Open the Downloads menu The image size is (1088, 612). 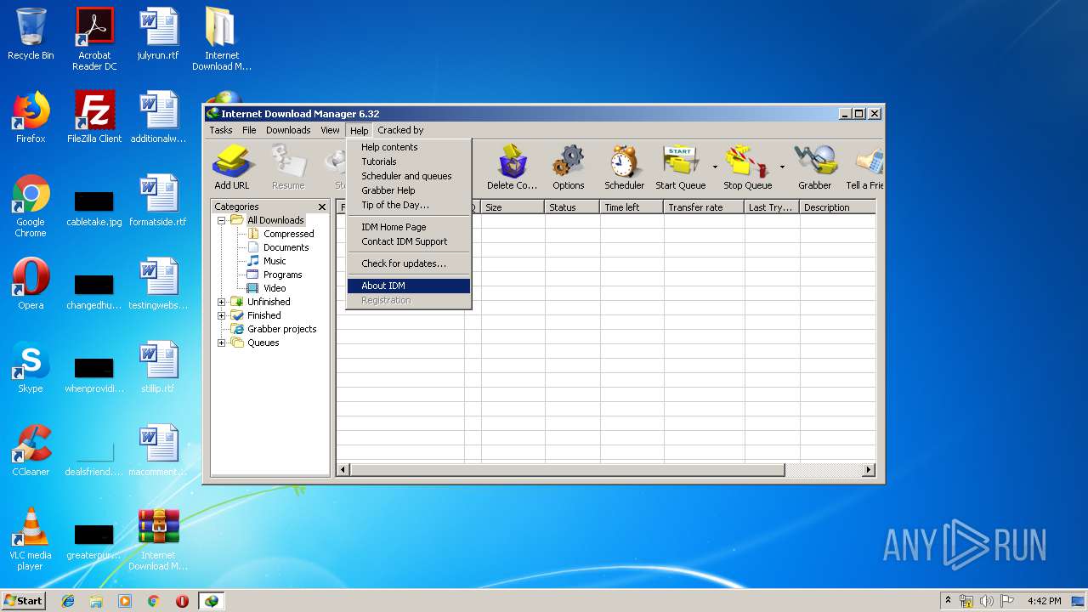[x=288, y=130]
